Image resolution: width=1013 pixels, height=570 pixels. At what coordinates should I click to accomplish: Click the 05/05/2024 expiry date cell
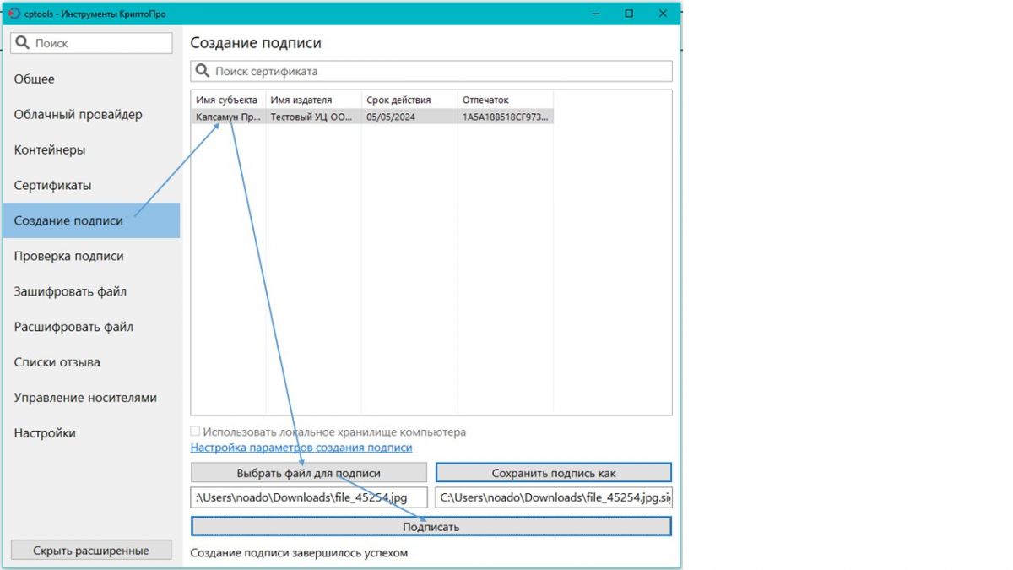[x=409, y=117]
